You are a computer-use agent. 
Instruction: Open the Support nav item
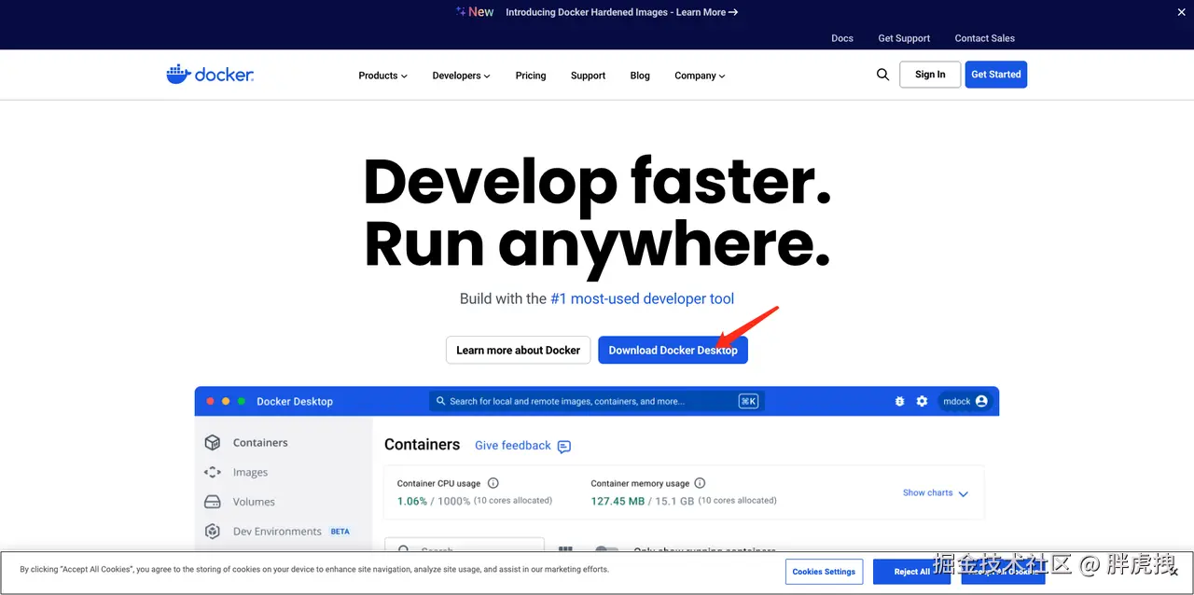click(x=588, y=76)
